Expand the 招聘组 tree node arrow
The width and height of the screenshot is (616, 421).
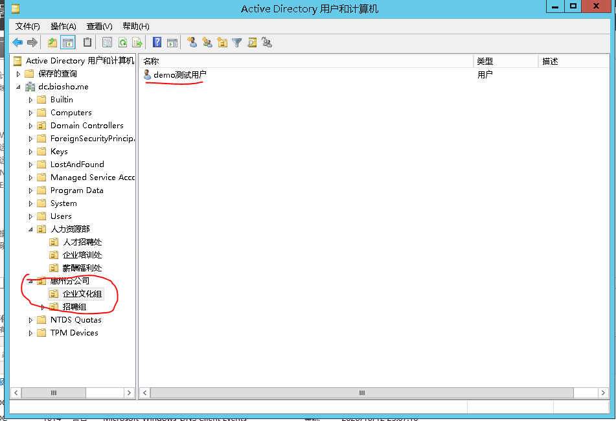[43, 307]
